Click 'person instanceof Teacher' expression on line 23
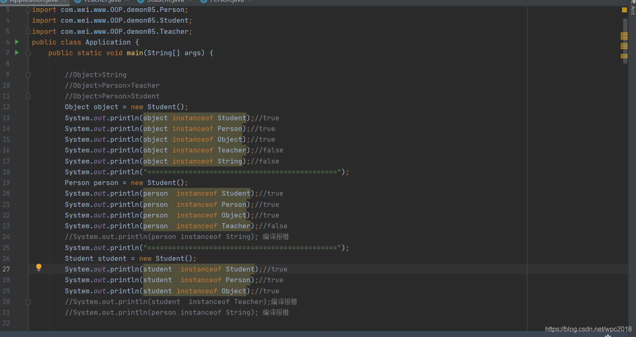 197,226
